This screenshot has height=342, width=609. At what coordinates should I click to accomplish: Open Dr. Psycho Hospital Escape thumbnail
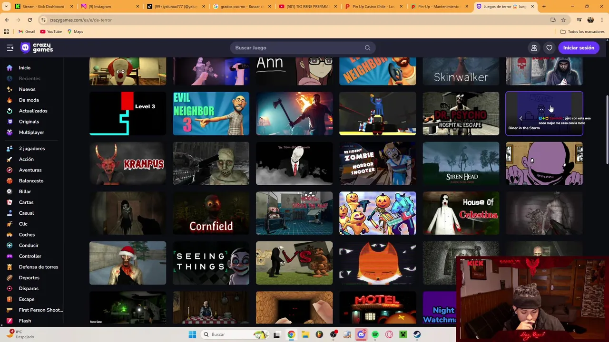pos(461,114)
